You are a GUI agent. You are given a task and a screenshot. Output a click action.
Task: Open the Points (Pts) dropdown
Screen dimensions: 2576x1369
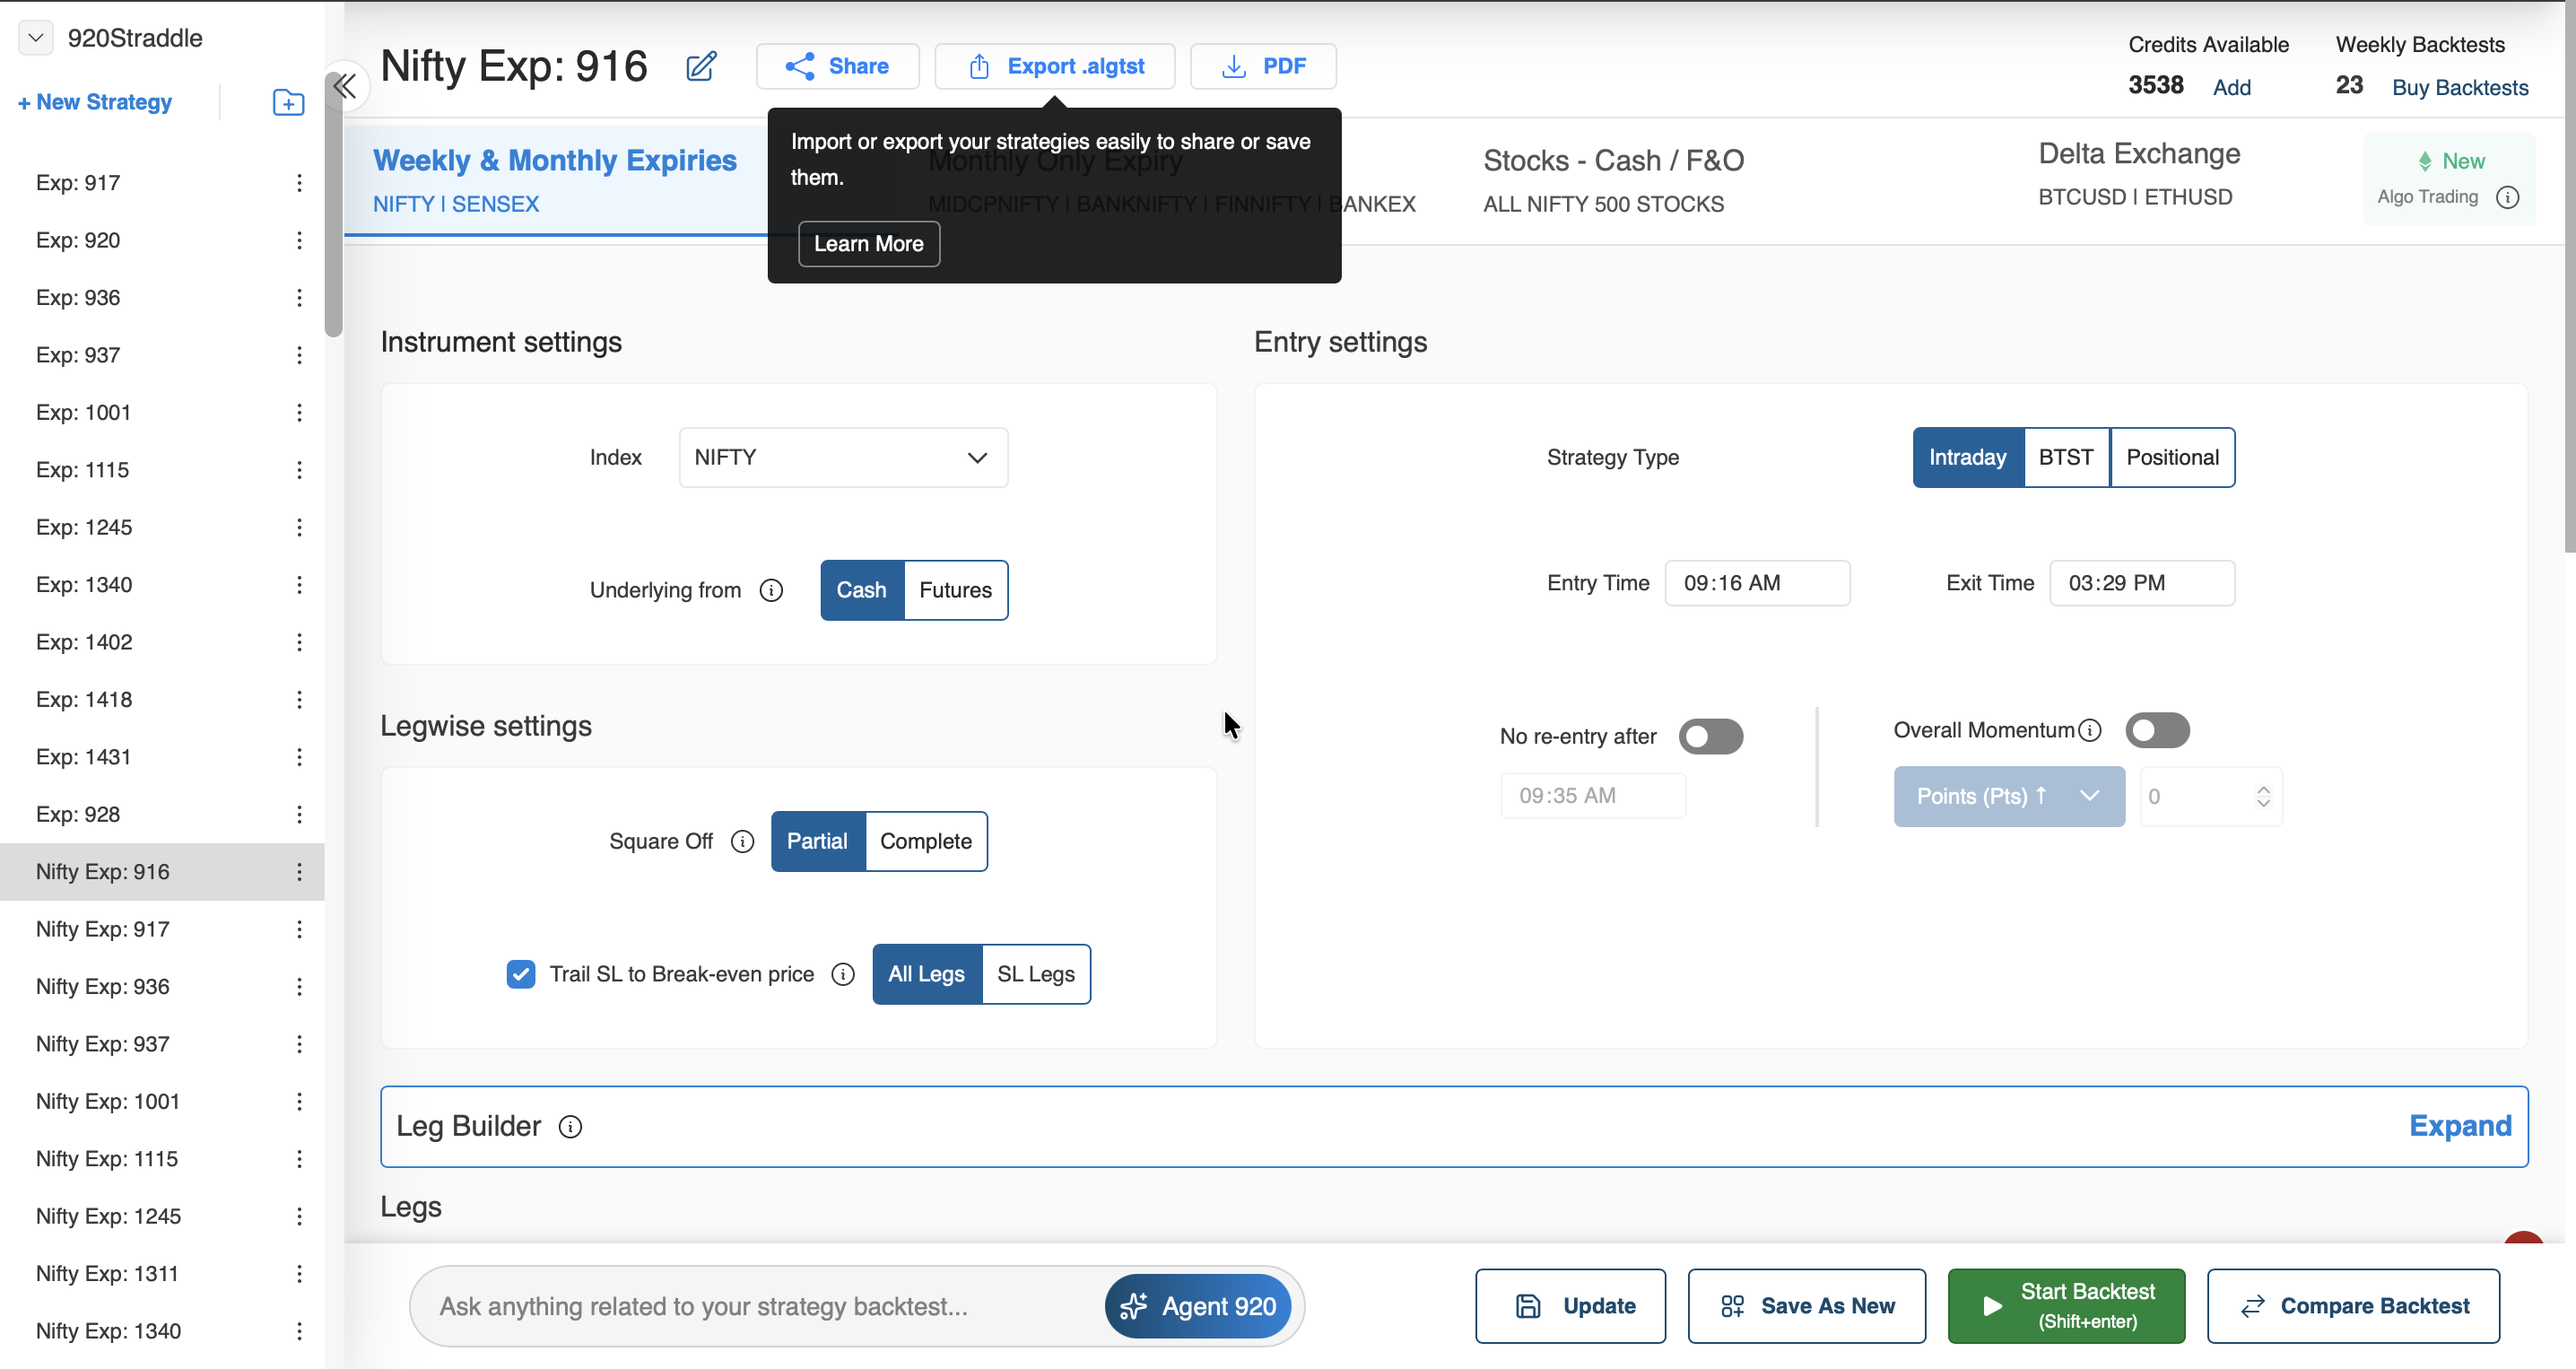2008,796
